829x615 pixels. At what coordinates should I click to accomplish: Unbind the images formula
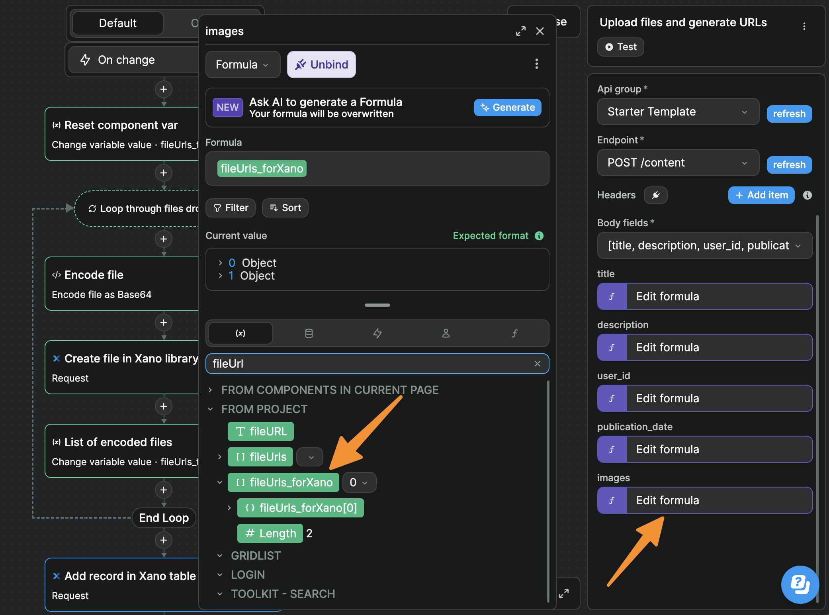point(321,64)
